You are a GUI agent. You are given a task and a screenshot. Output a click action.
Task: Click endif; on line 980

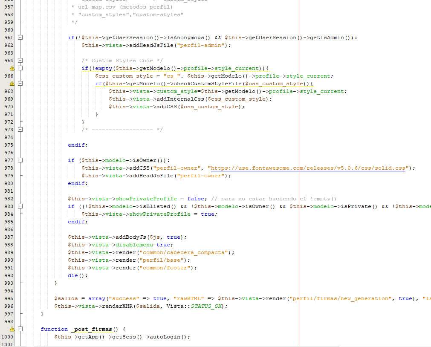[x=78, y=183]
